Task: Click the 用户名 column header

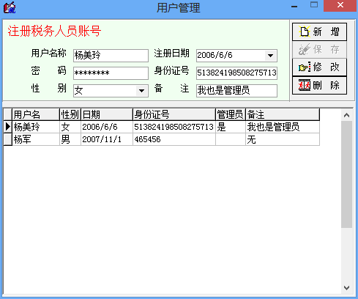Action: 36,114
